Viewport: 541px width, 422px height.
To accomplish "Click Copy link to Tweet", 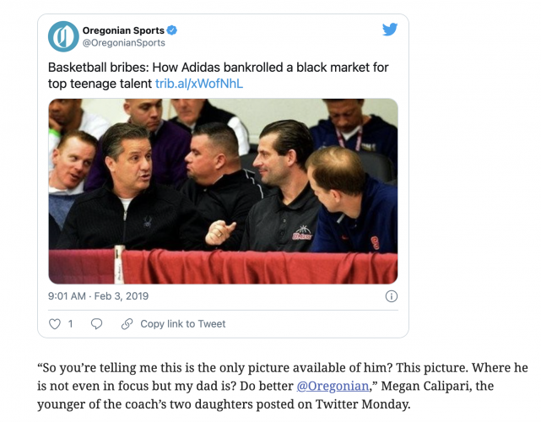I will [183, 324].
